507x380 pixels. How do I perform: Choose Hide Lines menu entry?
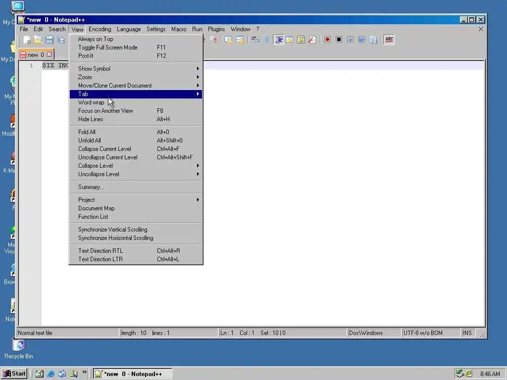tap(136, 119)
